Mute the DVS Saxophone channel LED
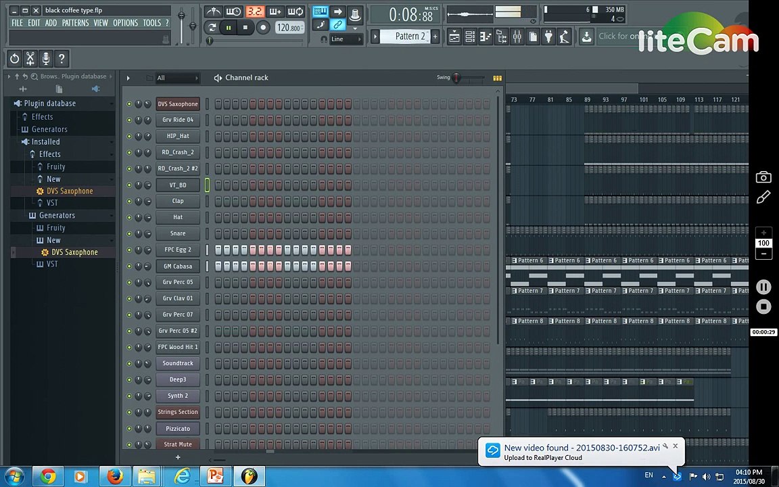Image resolution: width=779 pixels, height=487 pixels. click(x=129, y=104)
